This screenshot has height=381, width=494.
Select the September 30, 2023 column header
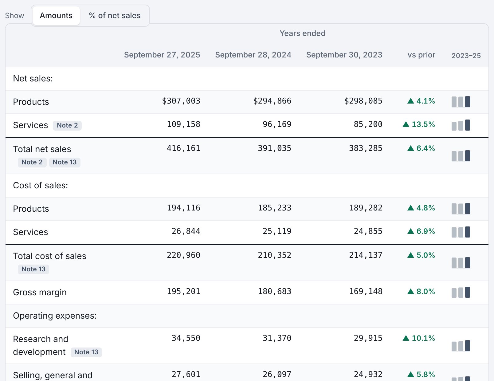pyautogui.click(x=344, y=55)
